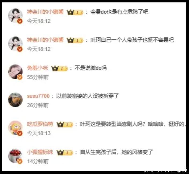Click the verified V badge on 吃瓜罗伯特's avatar
The height and width of the screenshot is (174, 189).
point(20,133)
